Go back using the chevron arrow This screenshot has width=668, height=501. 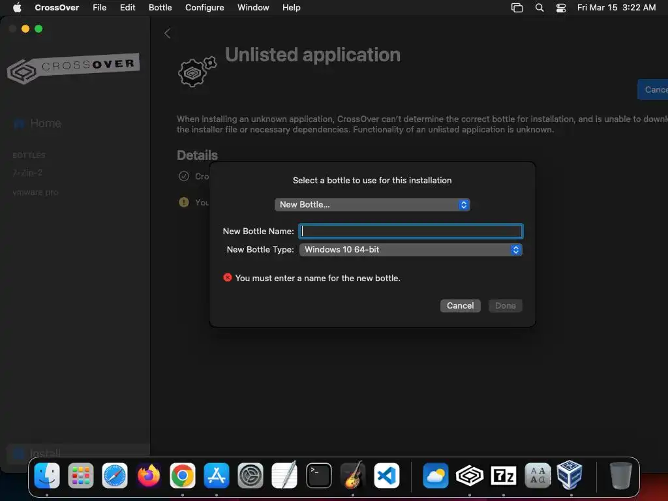[168, 33]
